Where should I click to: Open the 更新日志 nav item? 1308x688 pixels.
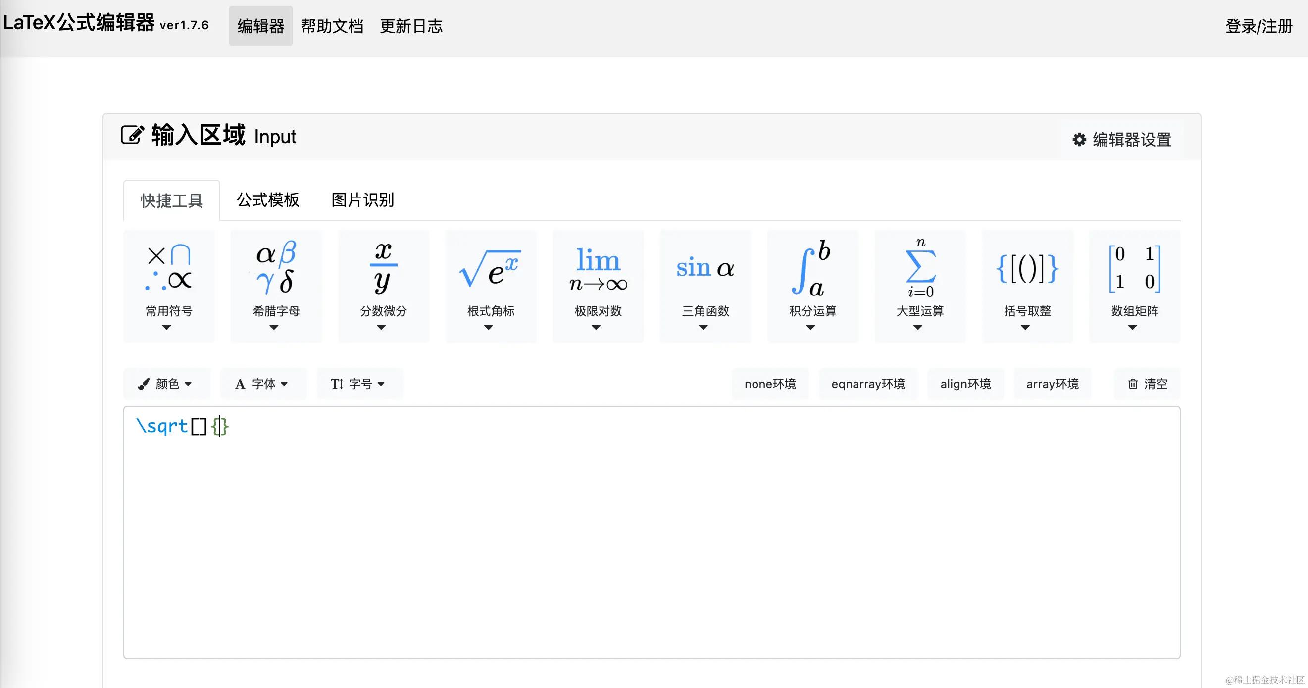pyautogui.click(x=411, y=26)
